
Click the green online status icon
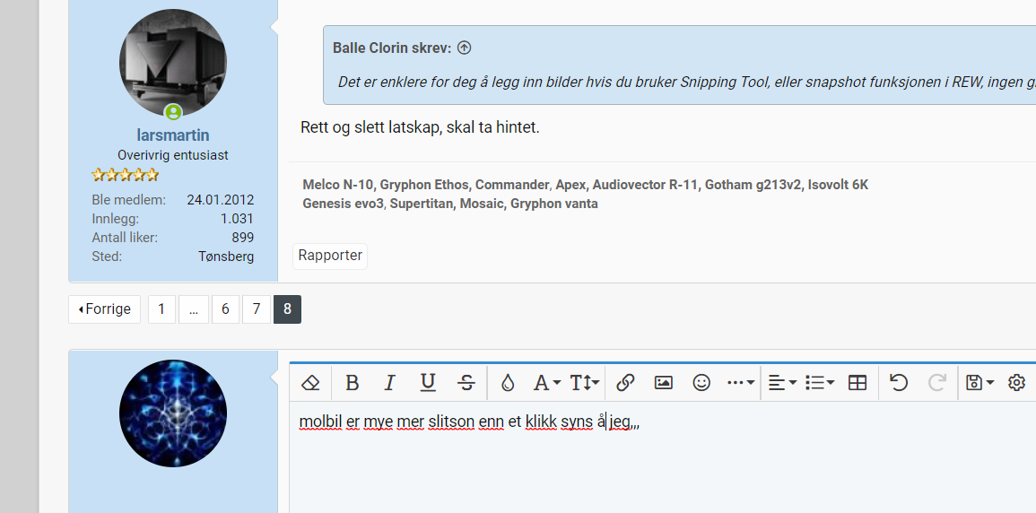(173, 112)
